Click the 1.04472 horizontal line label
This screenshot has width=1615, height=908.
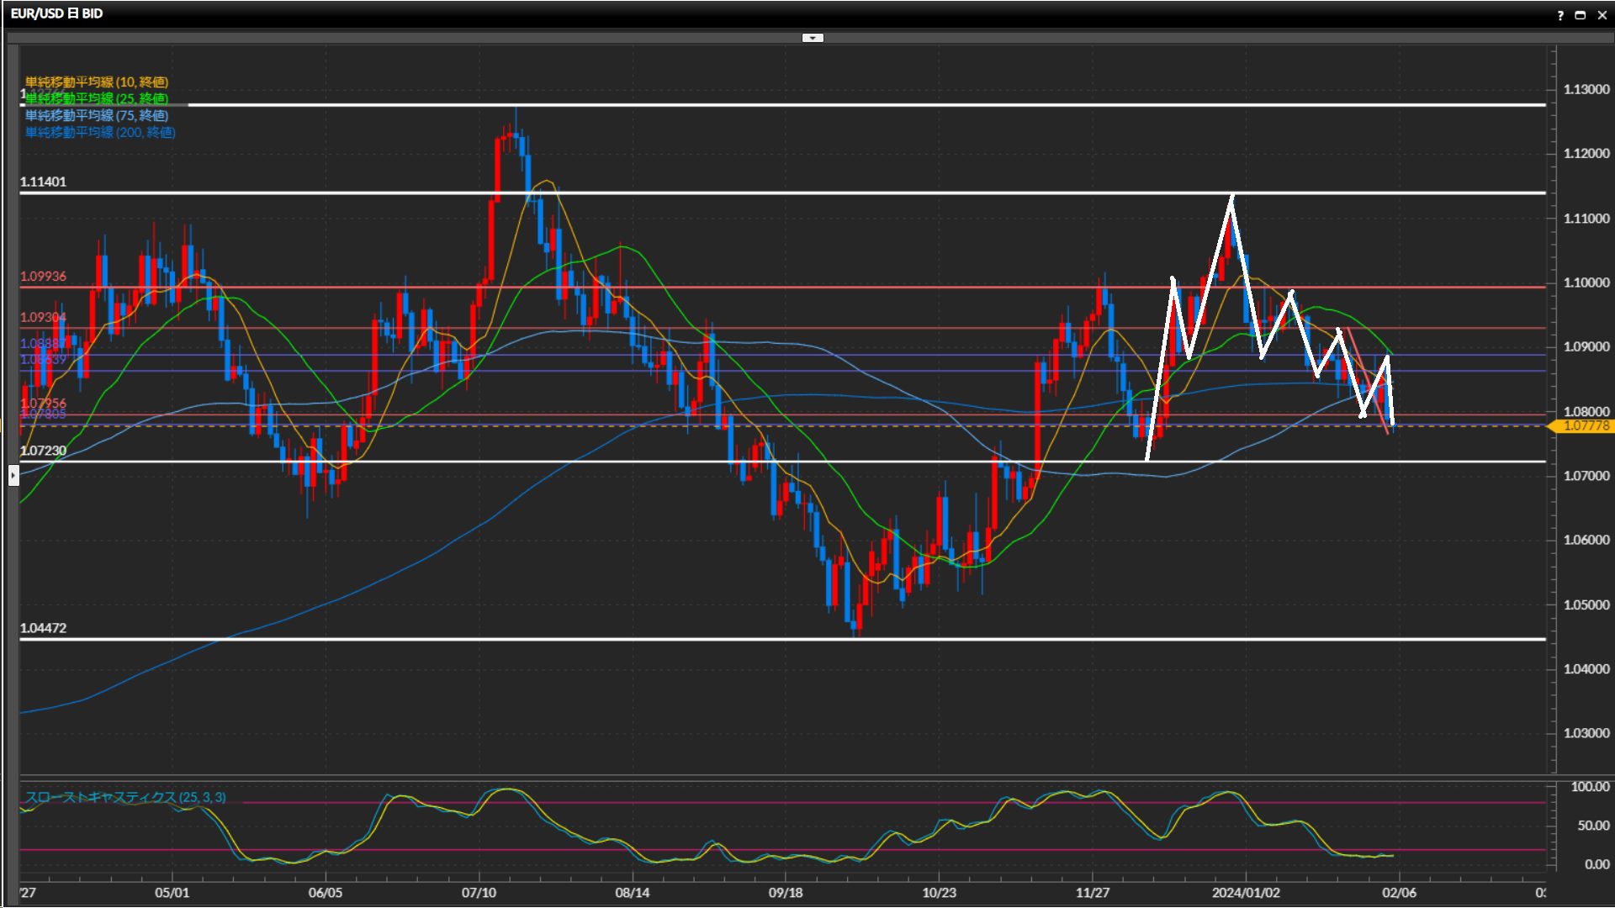[x=43, y=628]
